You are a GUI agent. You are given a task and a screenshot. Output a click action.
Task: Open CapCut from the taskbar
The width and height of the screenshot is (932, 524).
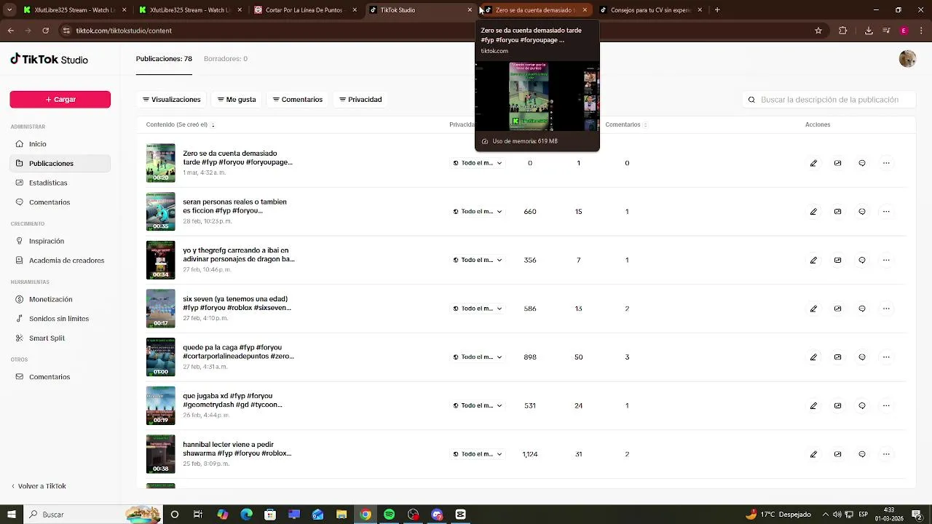pyautogui.click(x=460, y=515)
